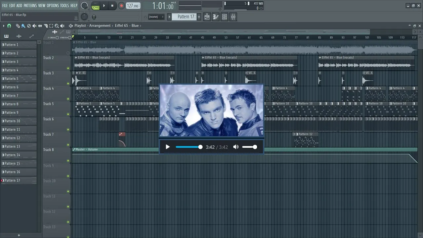Screen dimensions: 423x238
Task: Open the View menu
Action: click(42, 6)
